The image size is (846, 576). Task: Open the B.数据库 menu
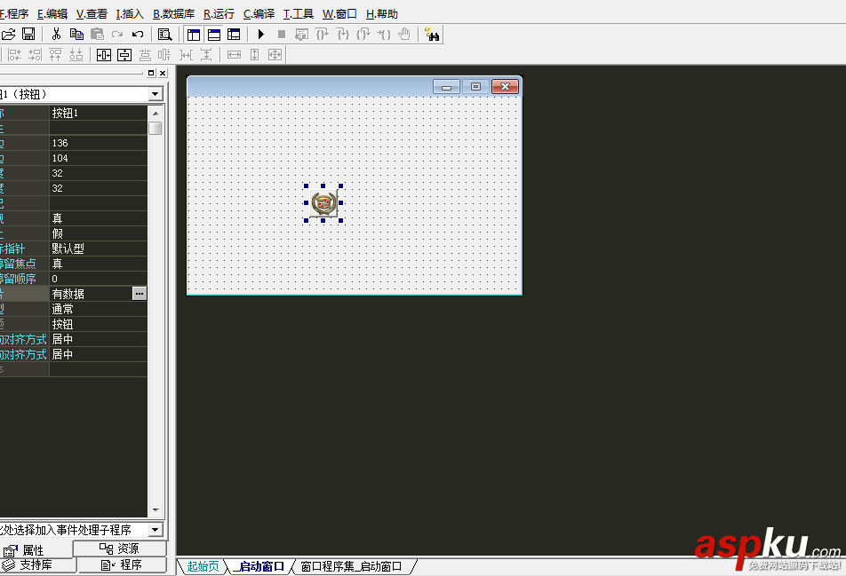174,14
